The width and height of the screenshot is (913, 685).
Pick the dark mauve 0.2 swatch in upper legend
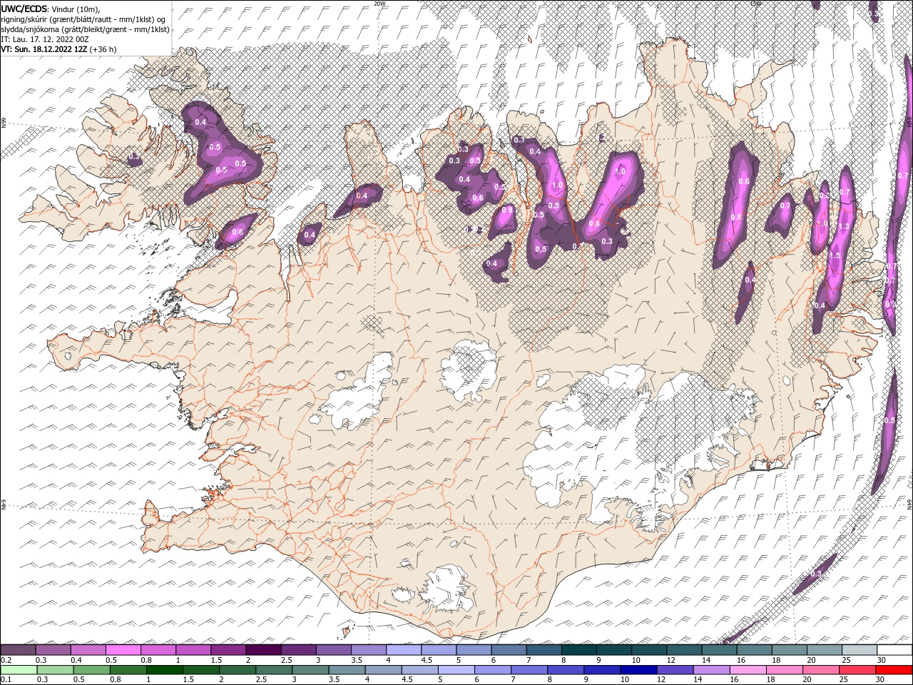click(18, 650)
